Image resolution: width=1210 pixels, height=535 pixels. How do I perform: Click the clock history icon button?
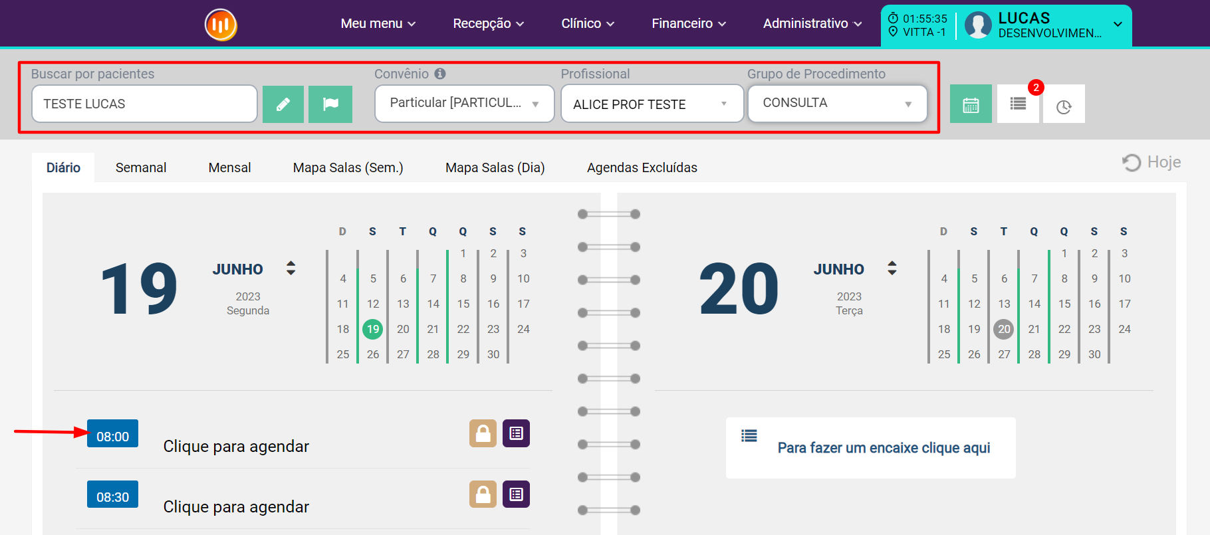pyautogui.click(x=1064, y=104)
